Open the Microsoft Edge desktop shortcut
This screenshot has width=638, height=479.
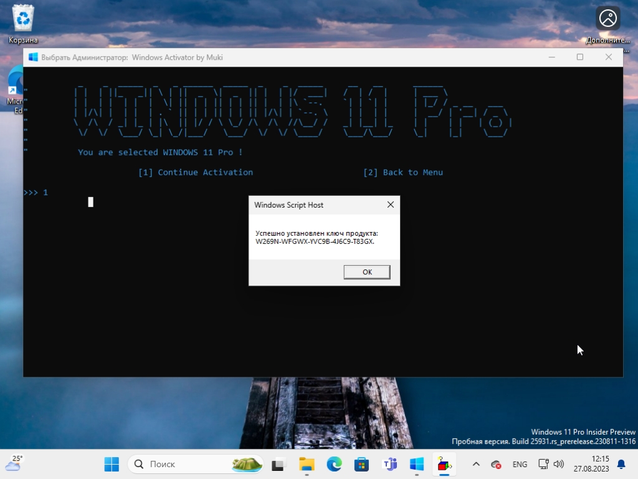click(x=16, y=90)
